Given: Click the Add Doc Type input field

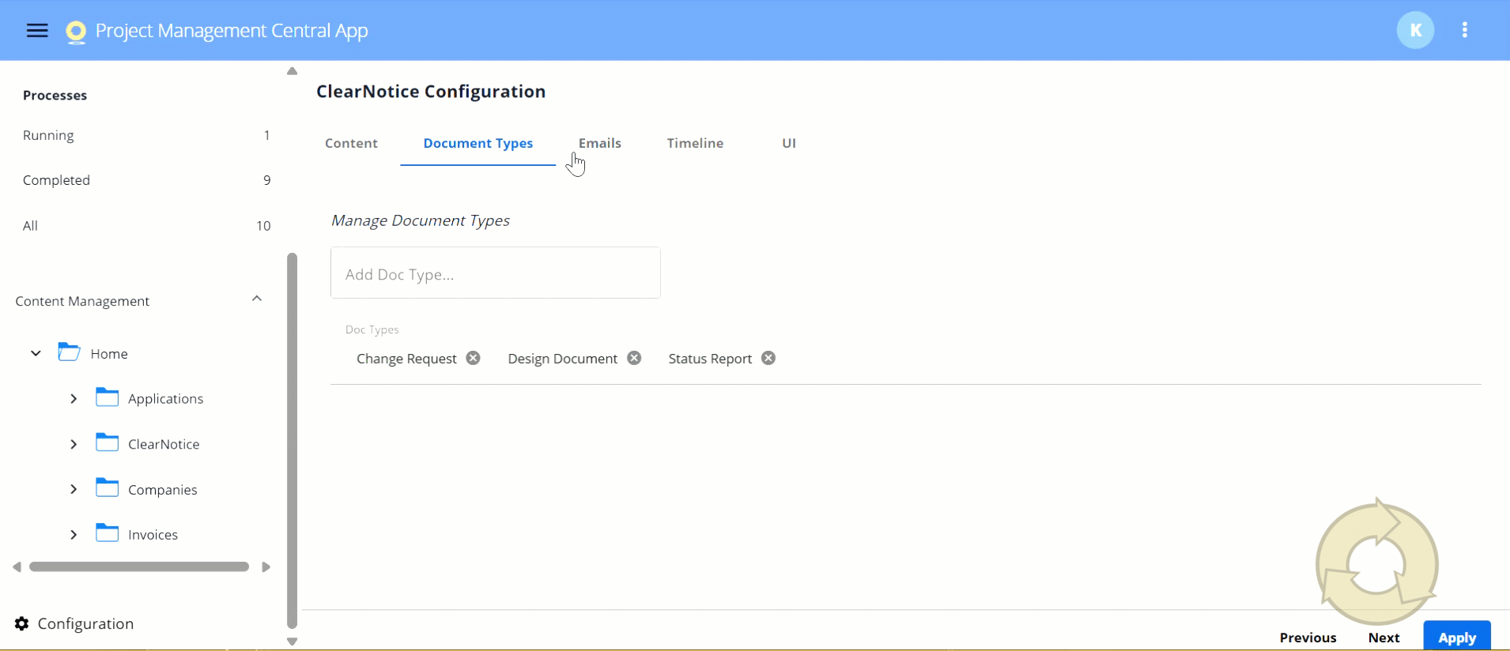Looking at the screenshot, I should (496, 273).
